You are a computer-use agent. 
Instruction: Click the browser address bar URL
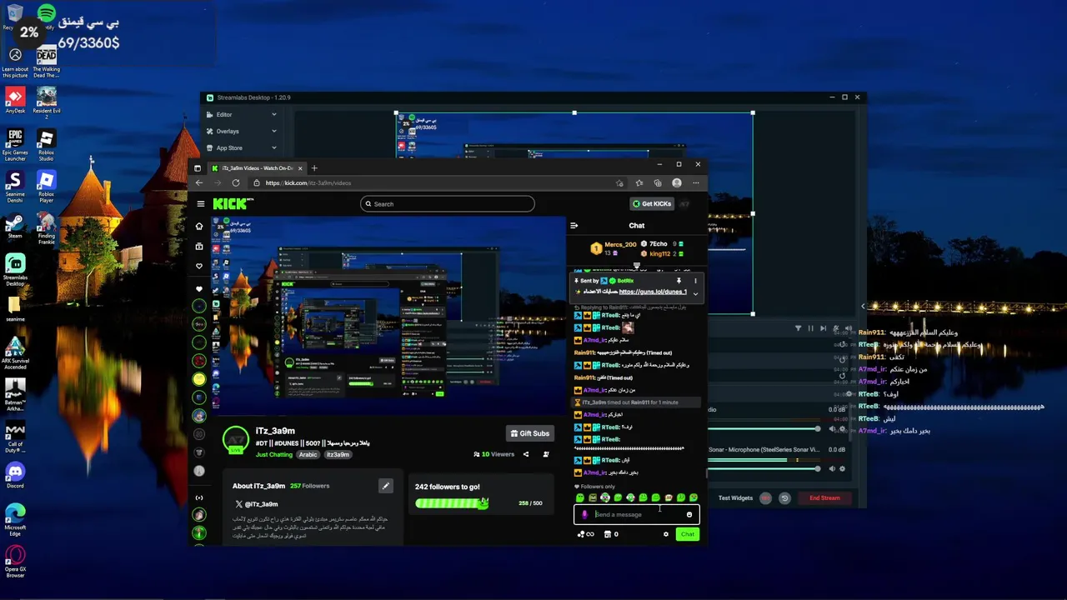[308, 182]
